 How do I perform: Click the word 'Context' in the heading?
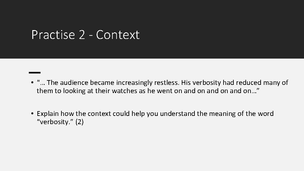coord(118,35)
